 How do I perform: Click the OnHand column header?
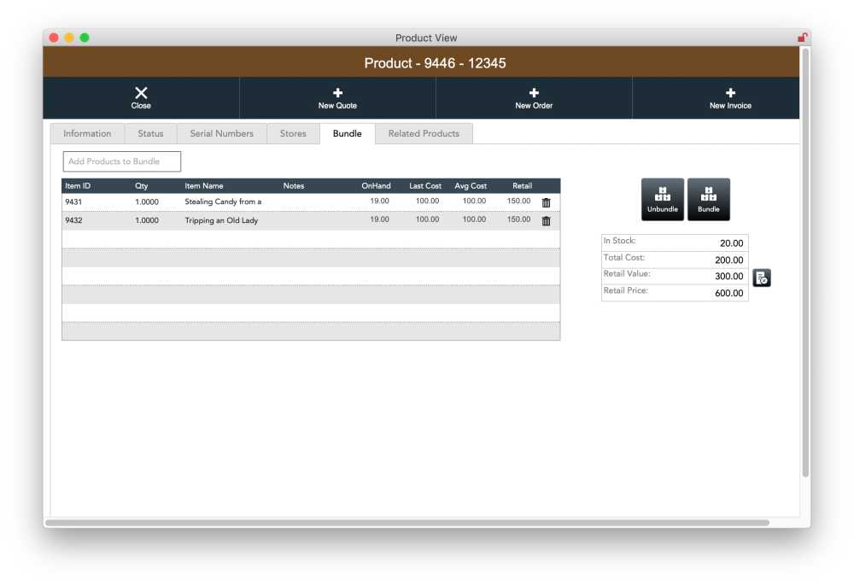point(376,185)
